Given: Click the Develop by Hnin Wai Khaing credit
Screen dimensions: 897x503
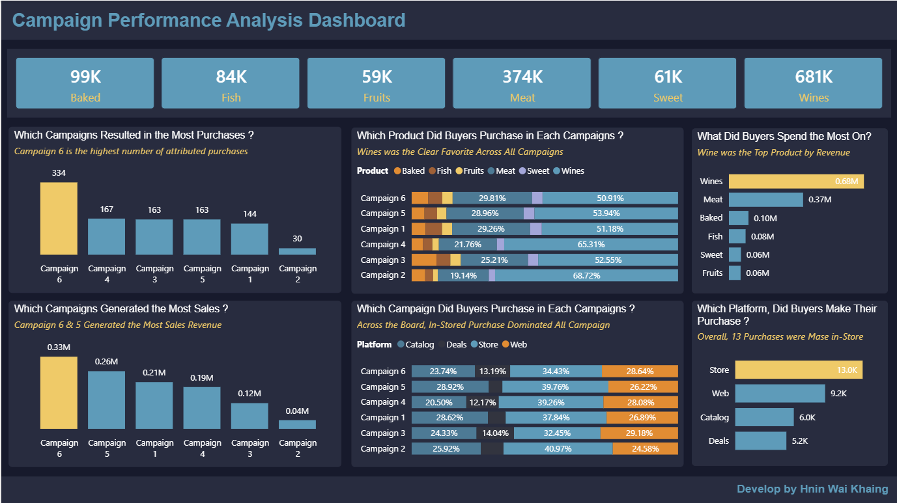Looking at the screenshot, I should [812, 489].
